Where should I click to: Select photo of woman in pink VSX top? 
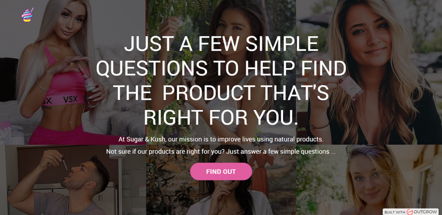[x=73, y=72]
